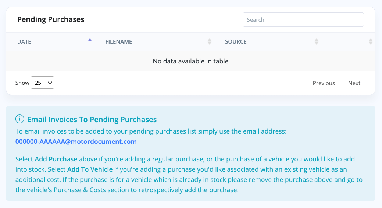The image size is (382, 208).
Task: Click the info circle icon beside Email Invoices
Action: click(20, 119)
